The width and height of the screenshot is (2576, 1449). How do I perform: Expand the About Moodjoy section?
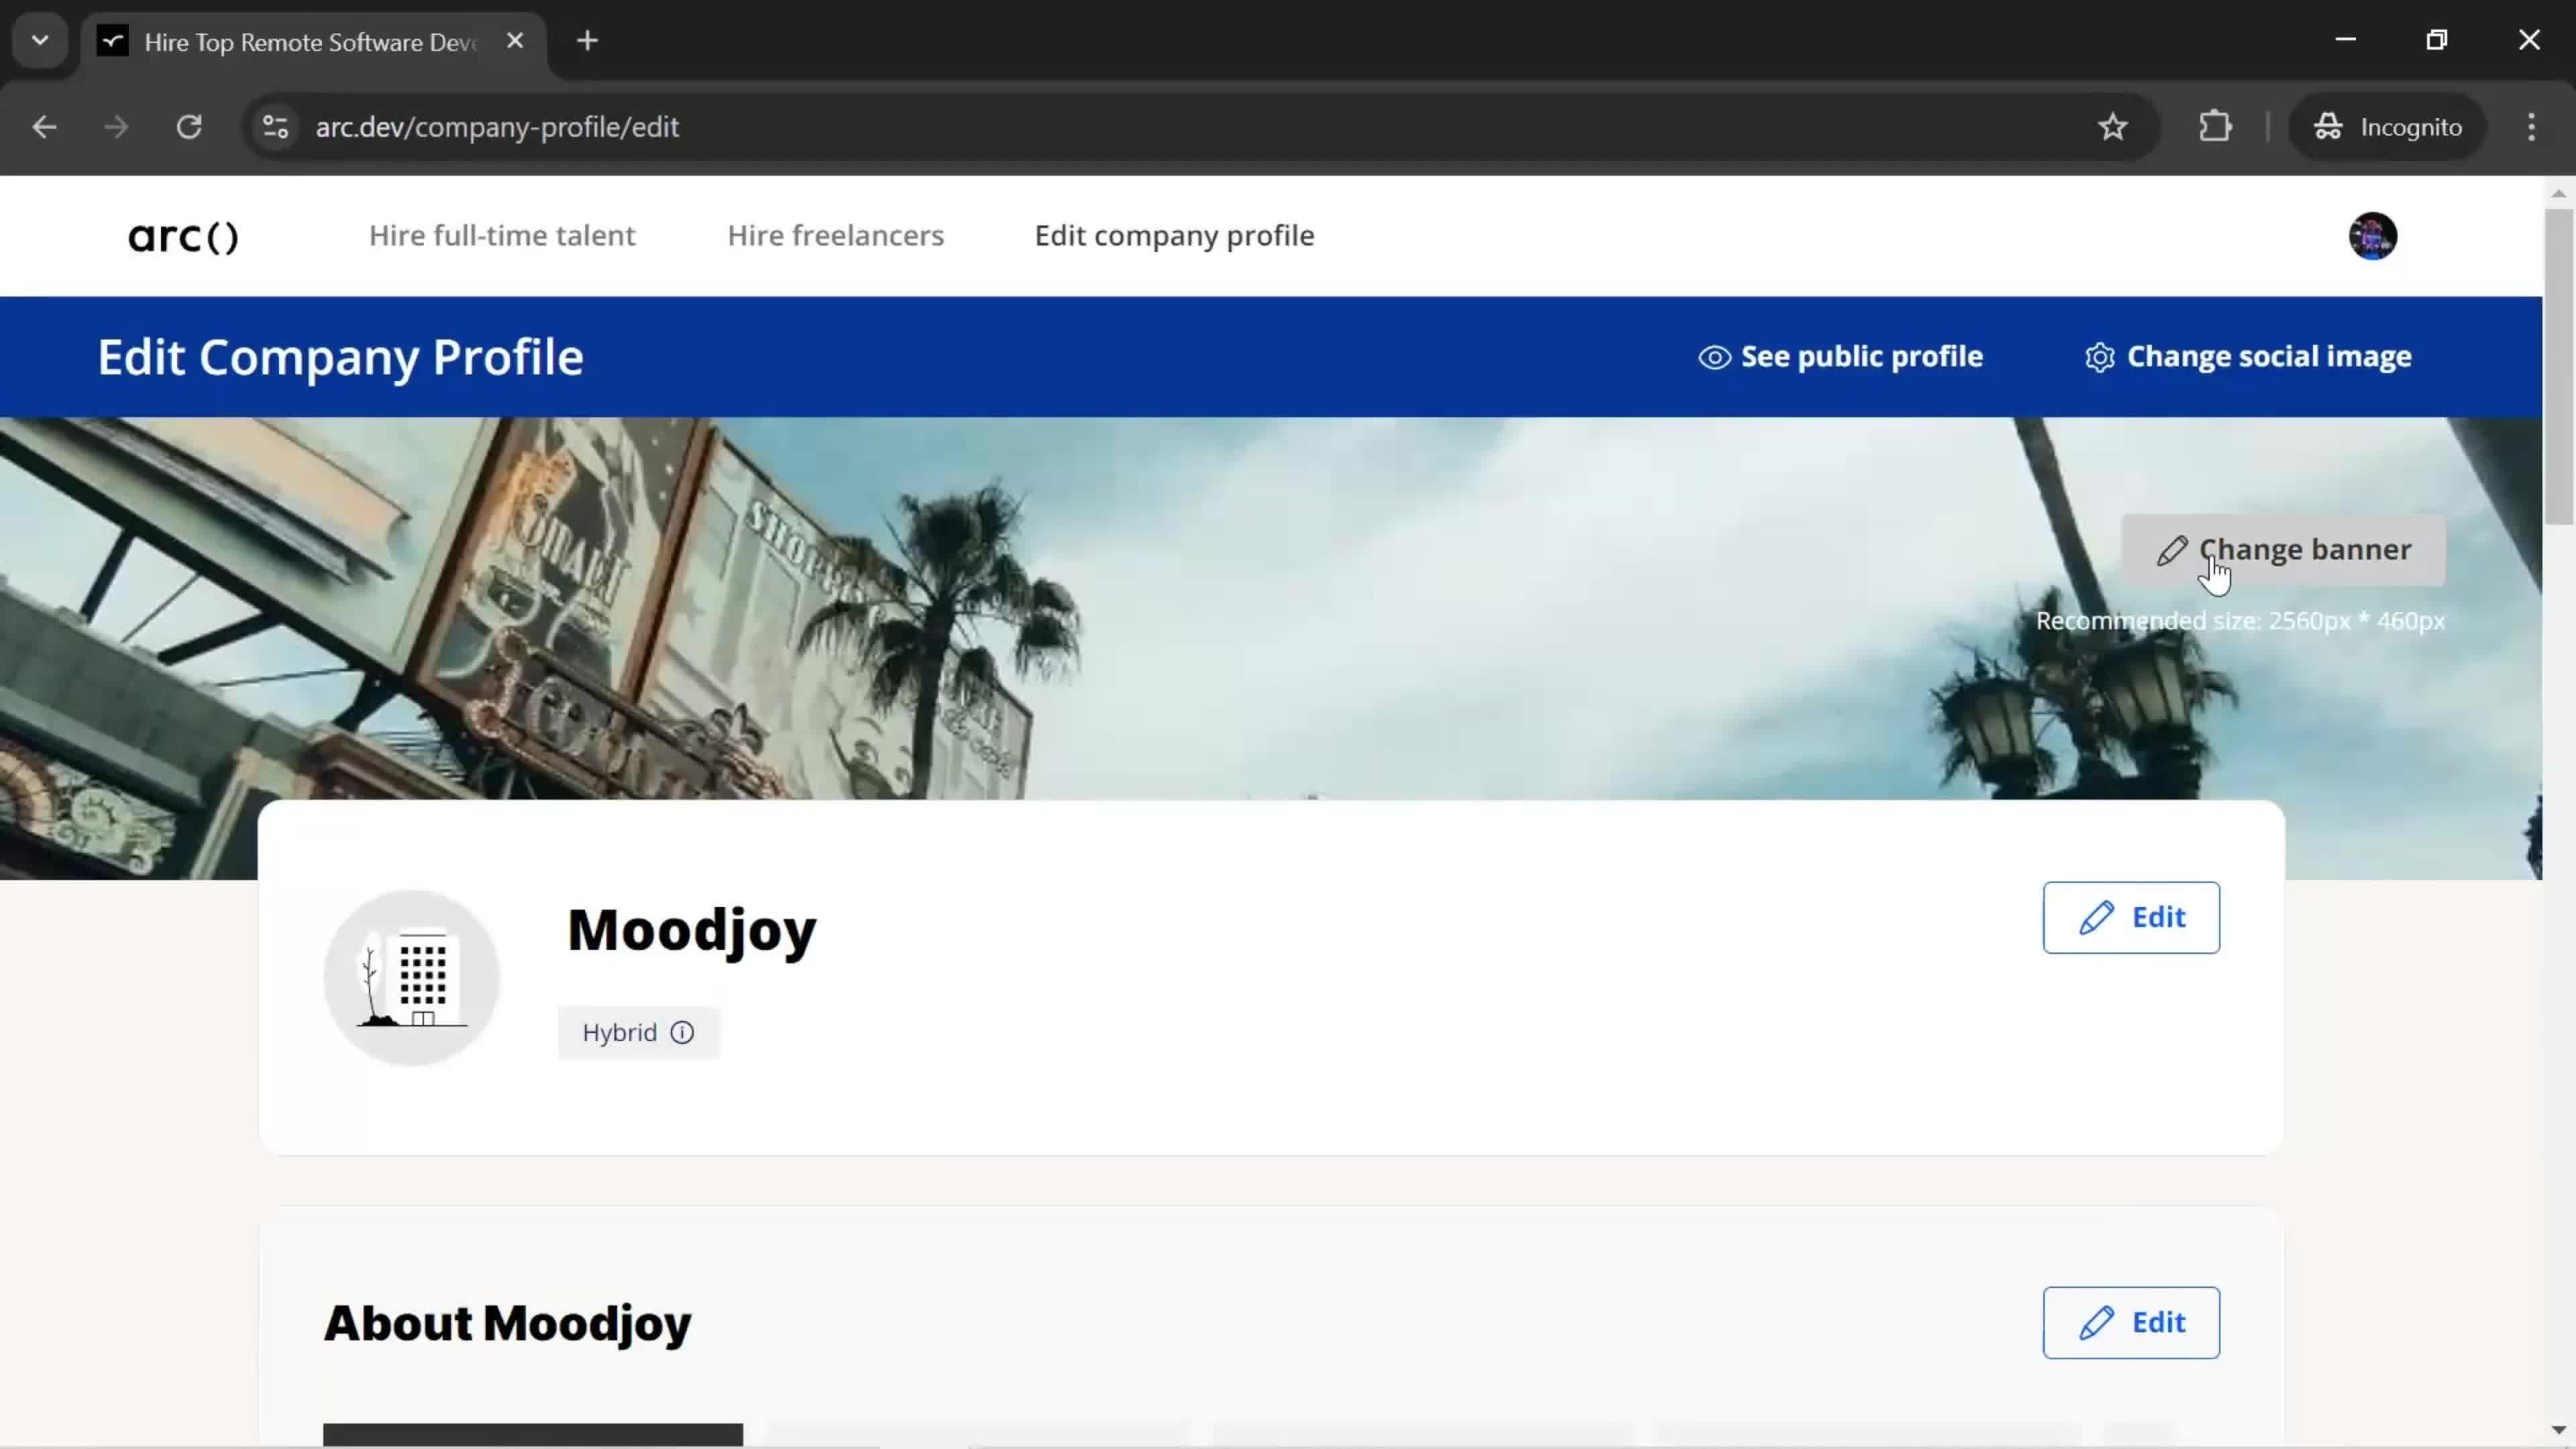point(2130,1322)
